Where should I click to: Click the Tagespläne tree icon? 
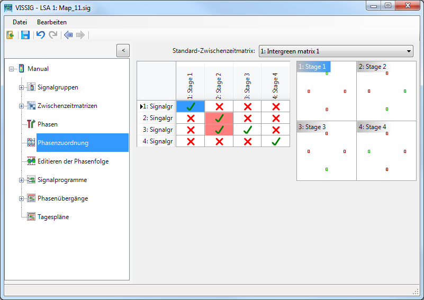click(x=31, y=217)
